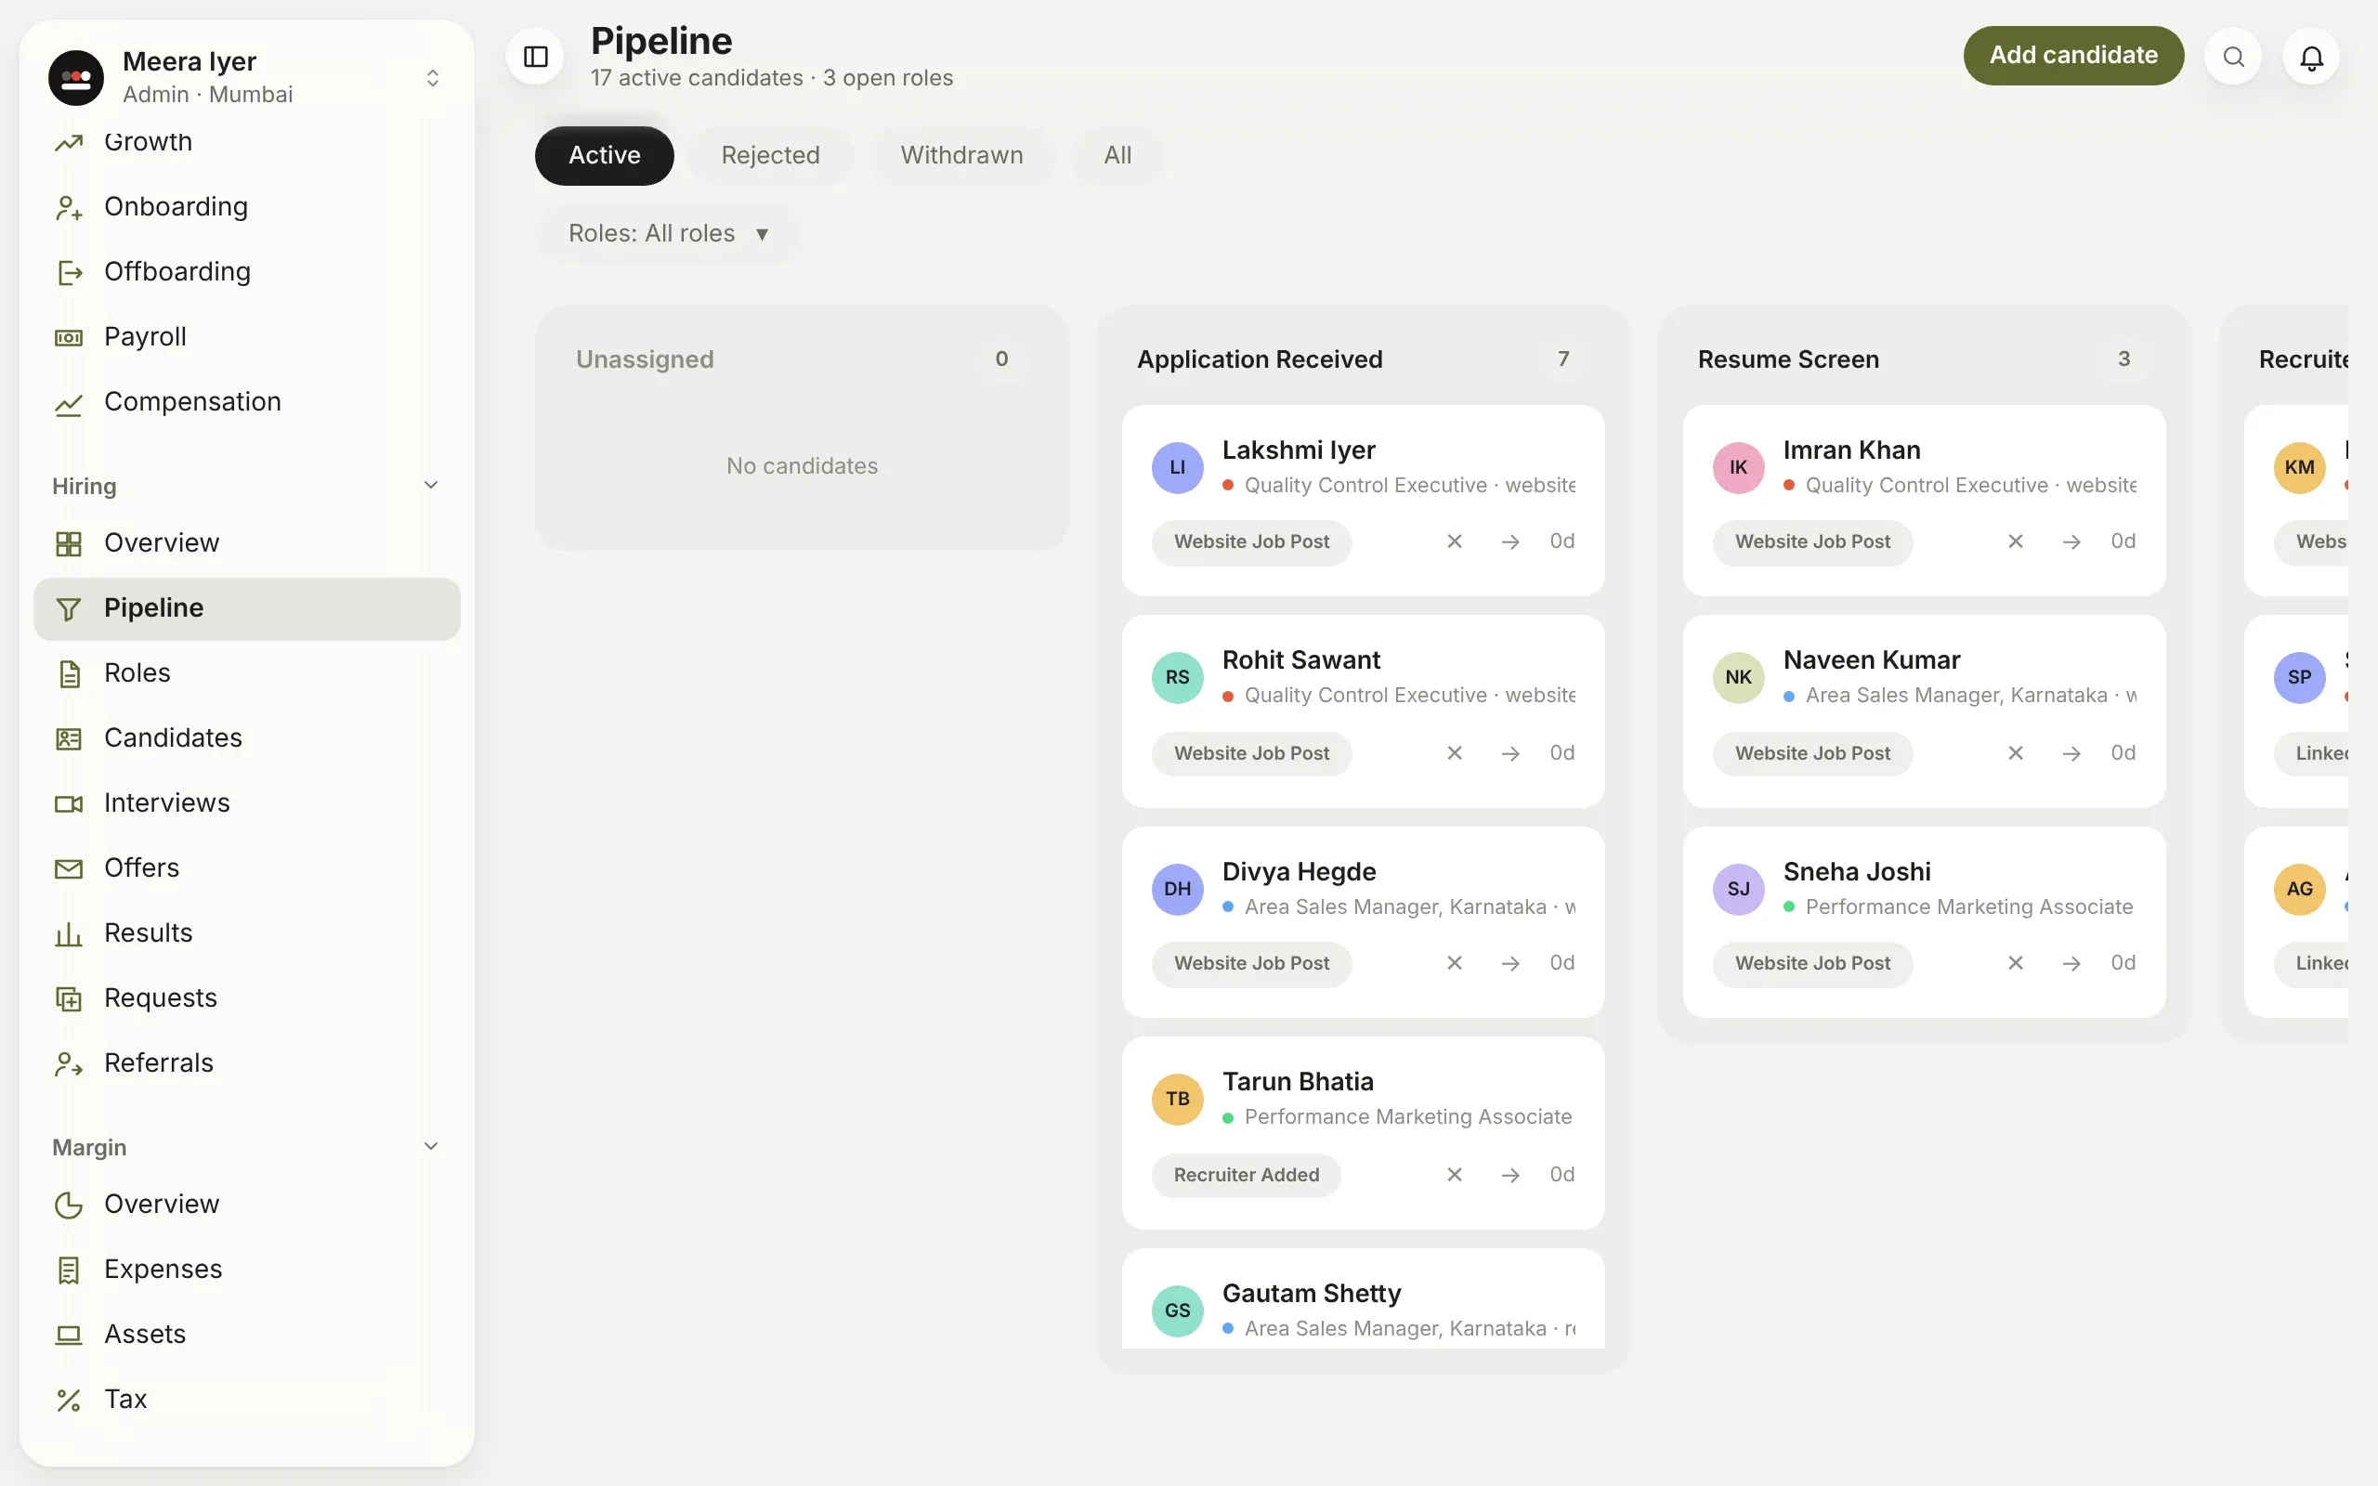Go to Compensation in the sidebar
Screen dimensions: 2378x1486
click(247, 402)
